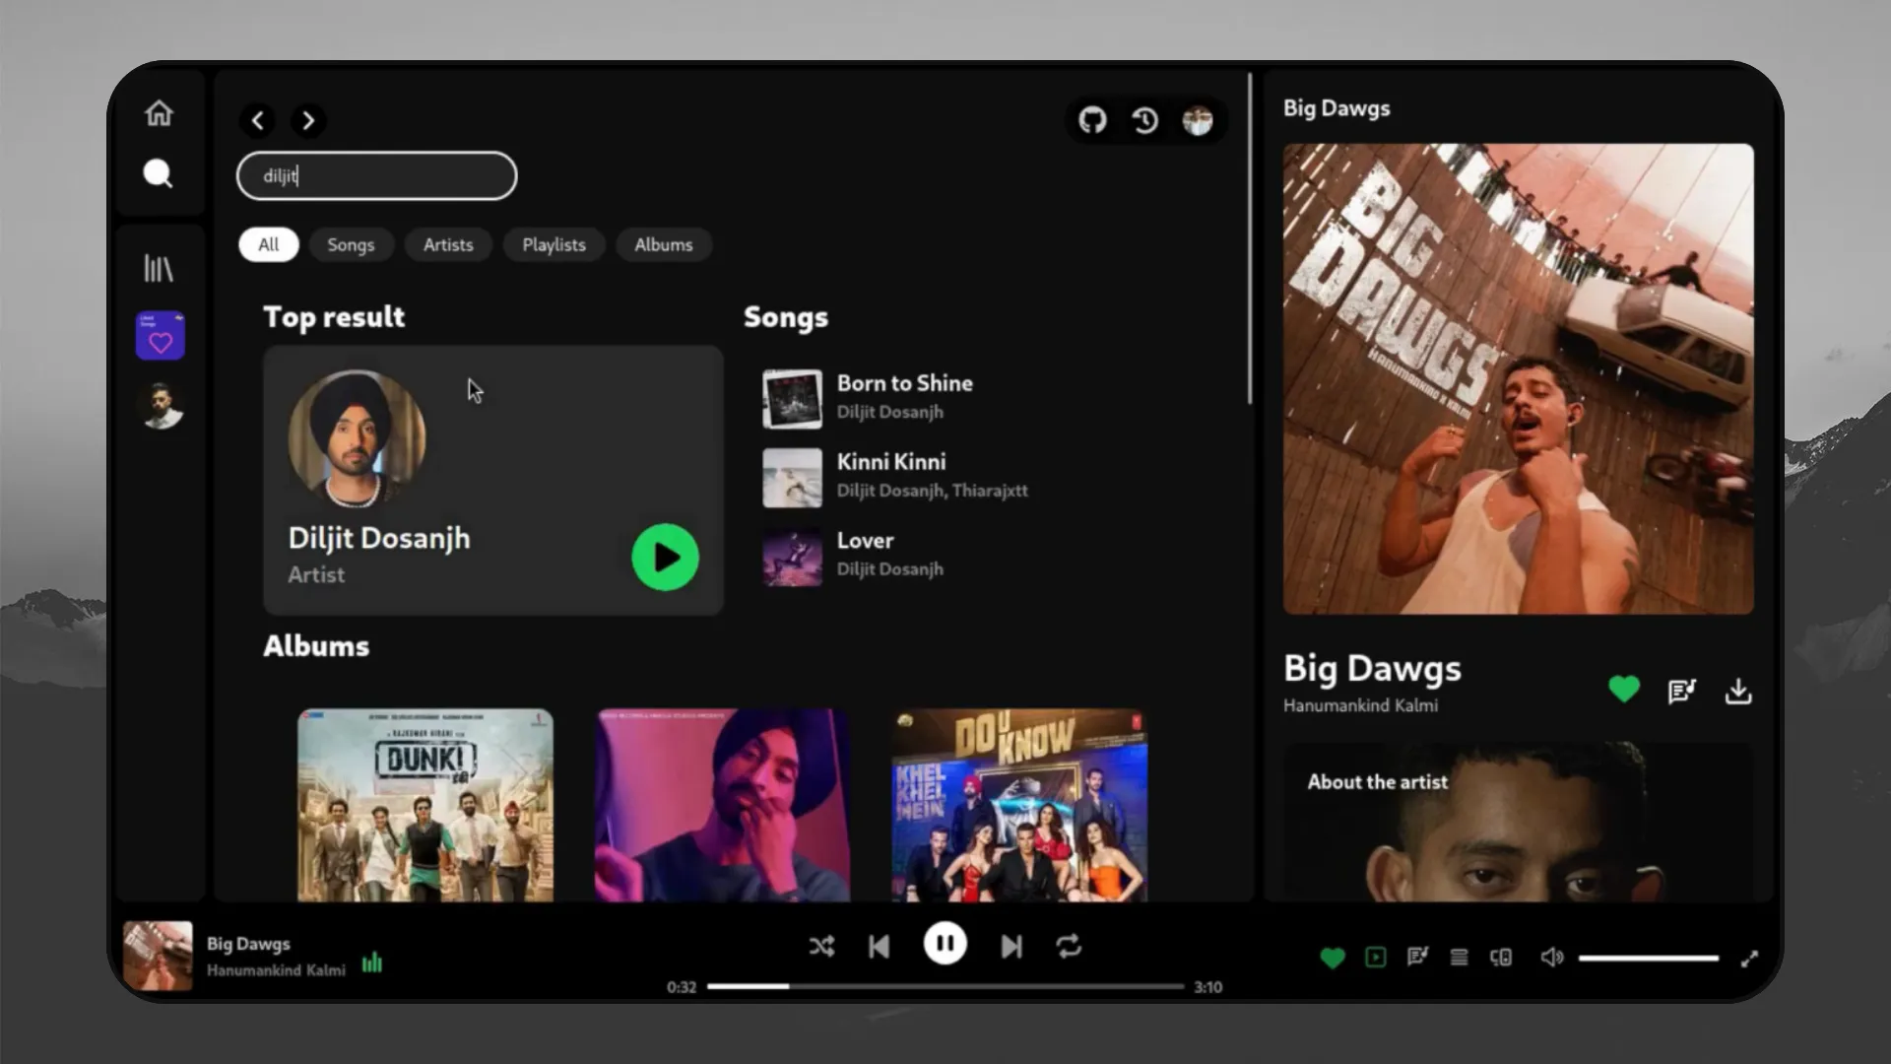Viewport: 1891px width, 1064px height.
Task: Play Diljit Dosanjh with green play button
Action: 665,558
